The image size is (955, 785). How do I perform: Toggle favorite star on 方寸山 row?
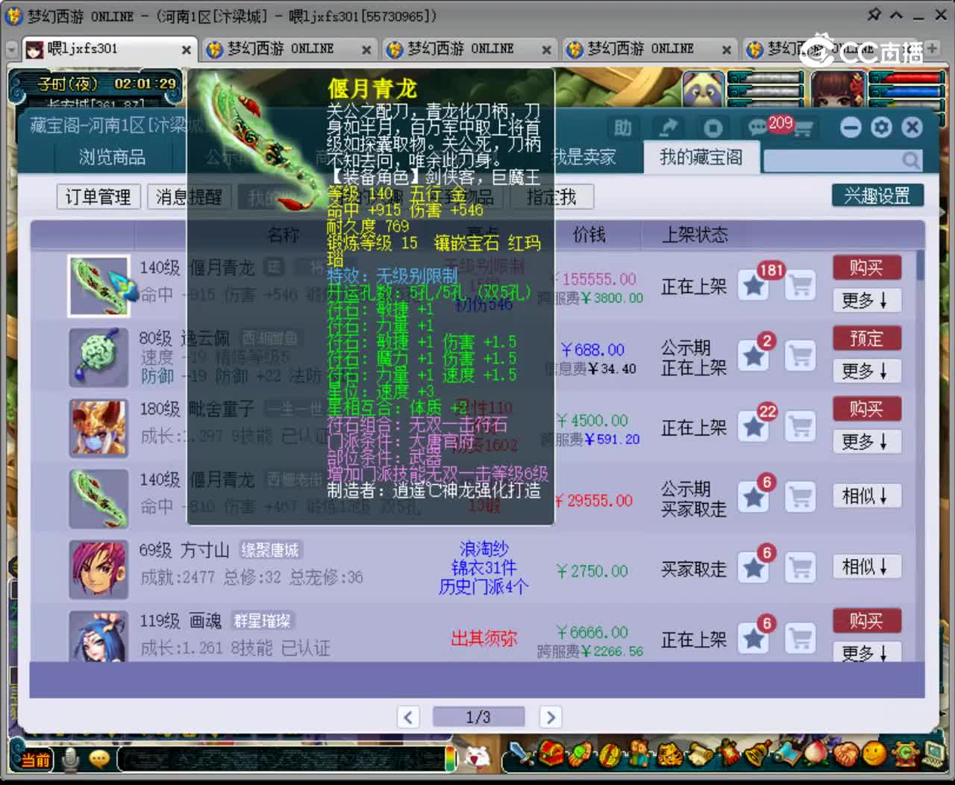(x=754, y=568)
